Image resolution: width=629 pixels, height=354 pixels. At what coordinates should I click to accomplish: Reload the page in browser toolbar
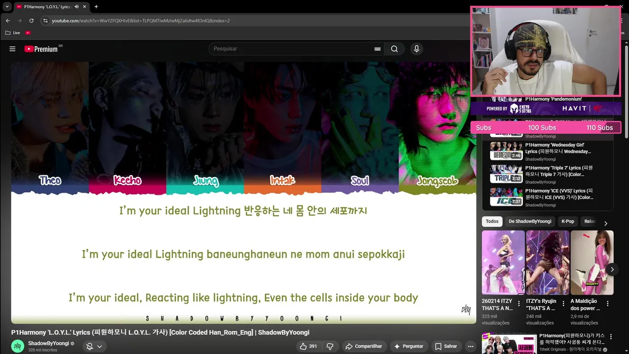pos(31,21)
